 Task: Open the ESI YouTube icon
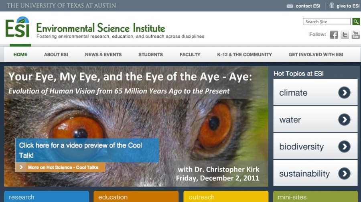(355, 35)
